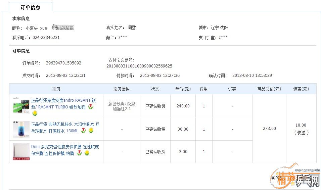Click the 优惠 column header

[x=232, y=89]
